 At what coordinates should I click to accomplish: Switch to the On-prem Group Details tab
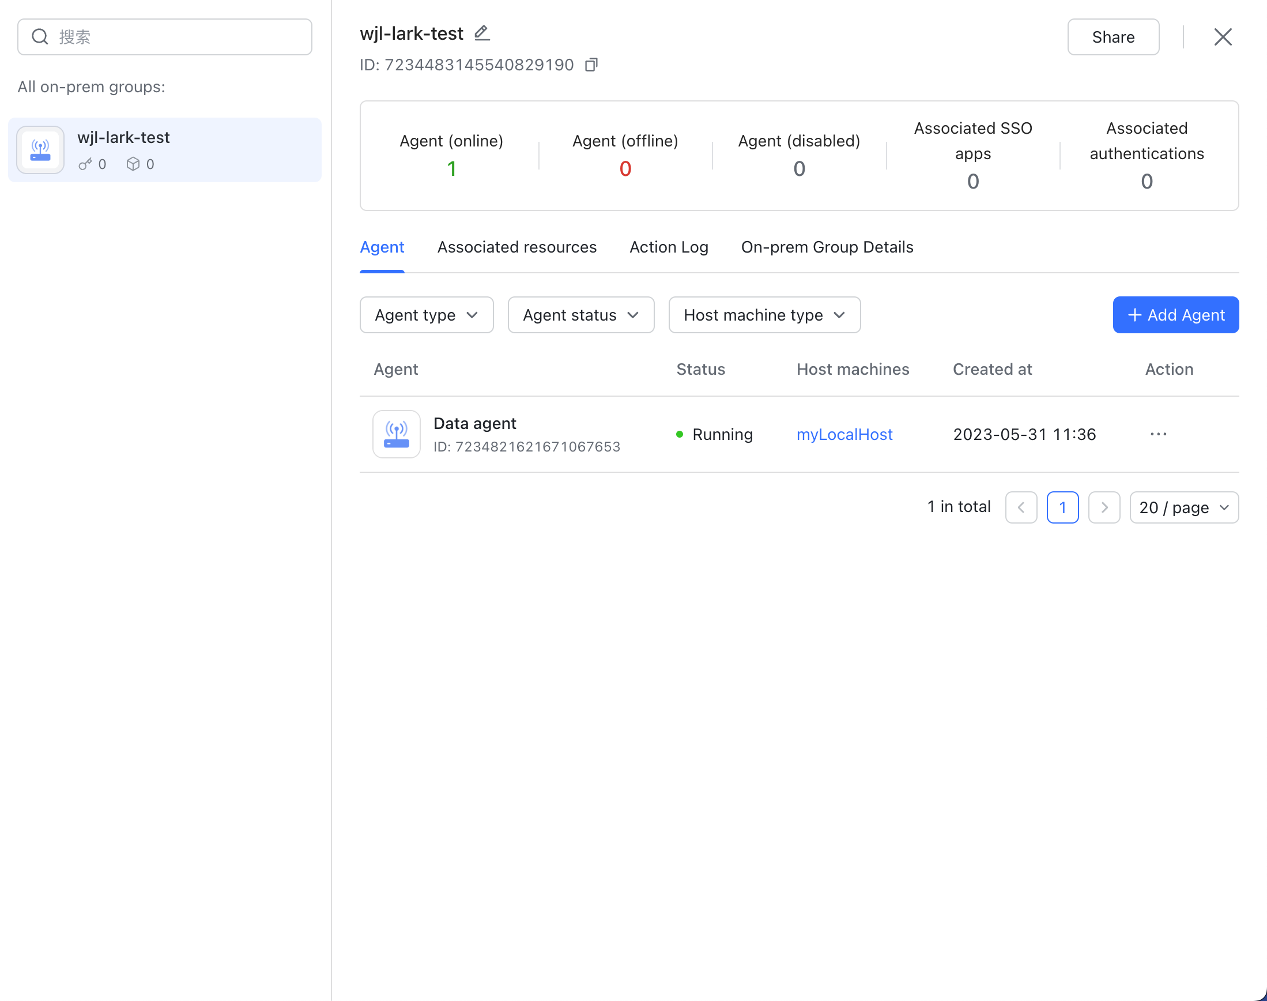click(x=827, y=247)
